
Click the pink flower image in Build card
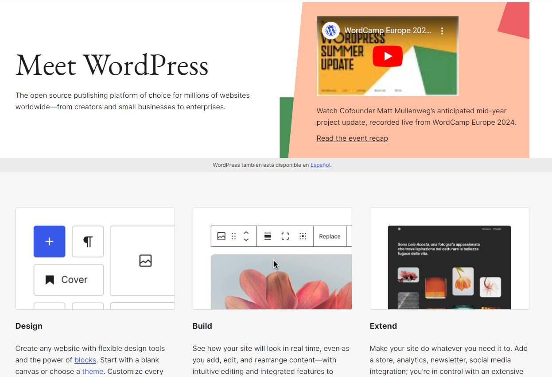pos(281,282)
